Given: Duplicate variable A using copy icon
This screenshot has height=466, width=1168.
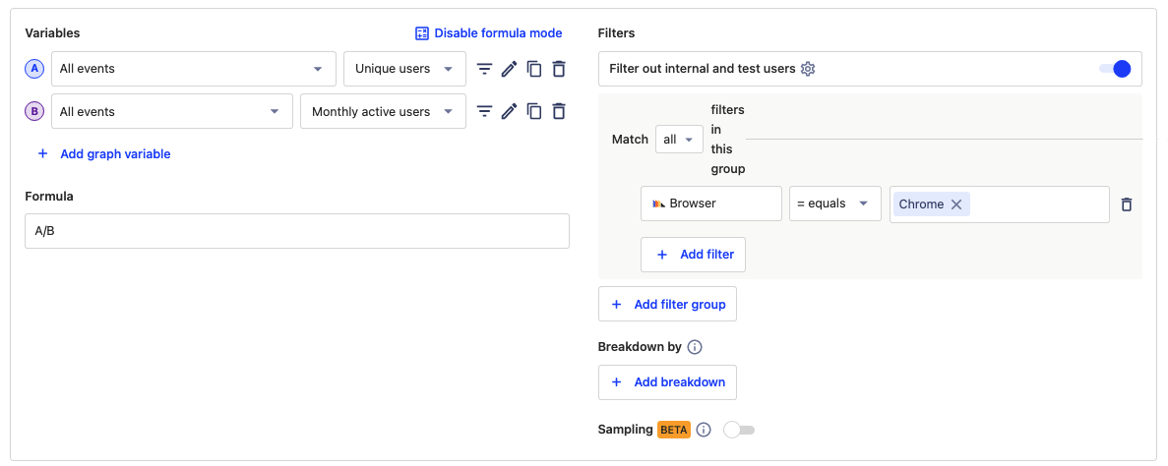Looking at the screenshot, I should tap(534, 69).
